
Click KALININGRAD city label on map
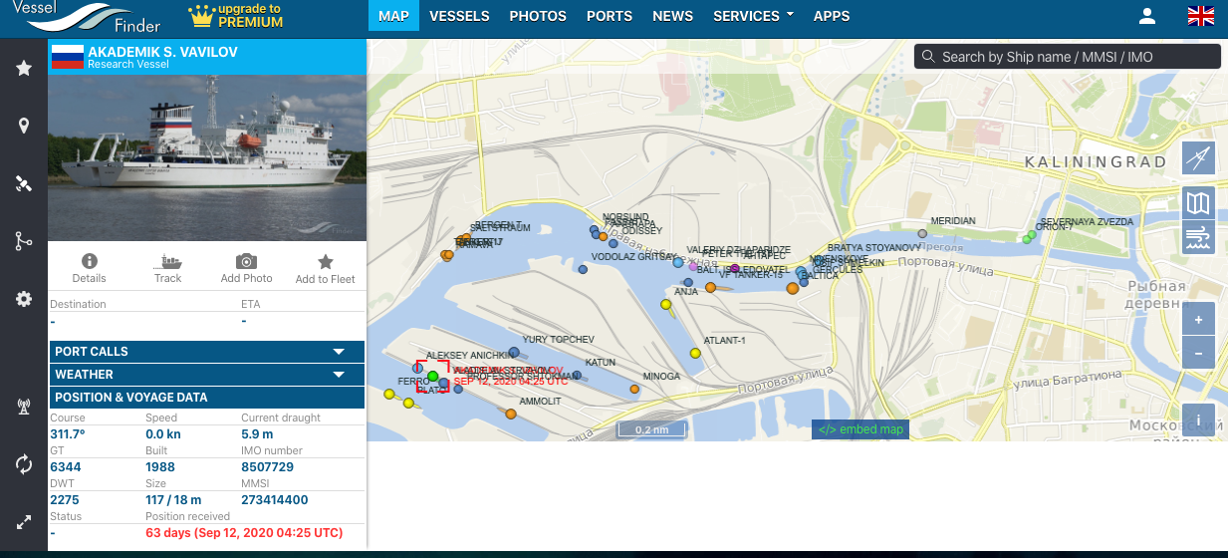pyautogui.click(x=1096, y=160)
